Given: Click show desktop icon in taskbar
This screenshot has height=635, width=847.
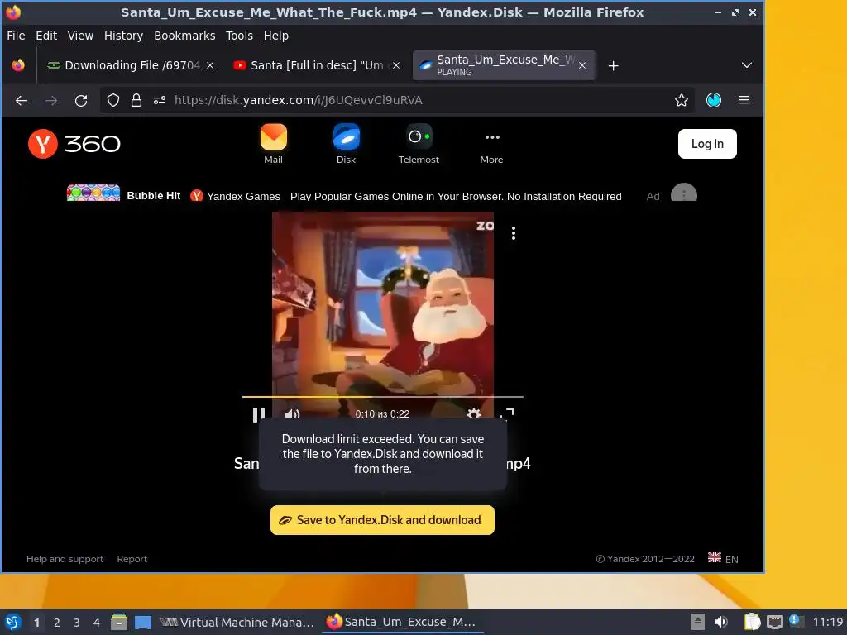Looking at the screenshot, I should (142, 622).
